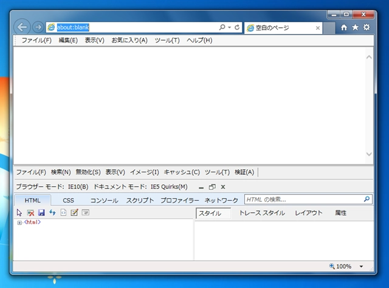Open developer tools ツール(T) menu
The height and width of the screenshot is (288, 389).
coord(217,172)
